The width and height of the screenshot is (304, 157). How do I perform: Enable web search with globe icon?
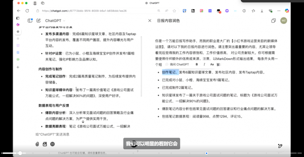pos(53,144)
